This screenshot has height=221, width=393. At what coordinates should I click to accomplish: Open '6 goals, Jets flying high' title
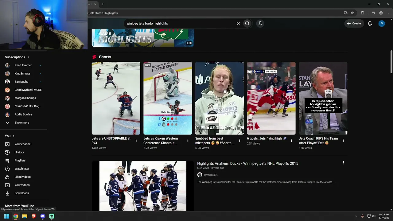tap(267, 138)
